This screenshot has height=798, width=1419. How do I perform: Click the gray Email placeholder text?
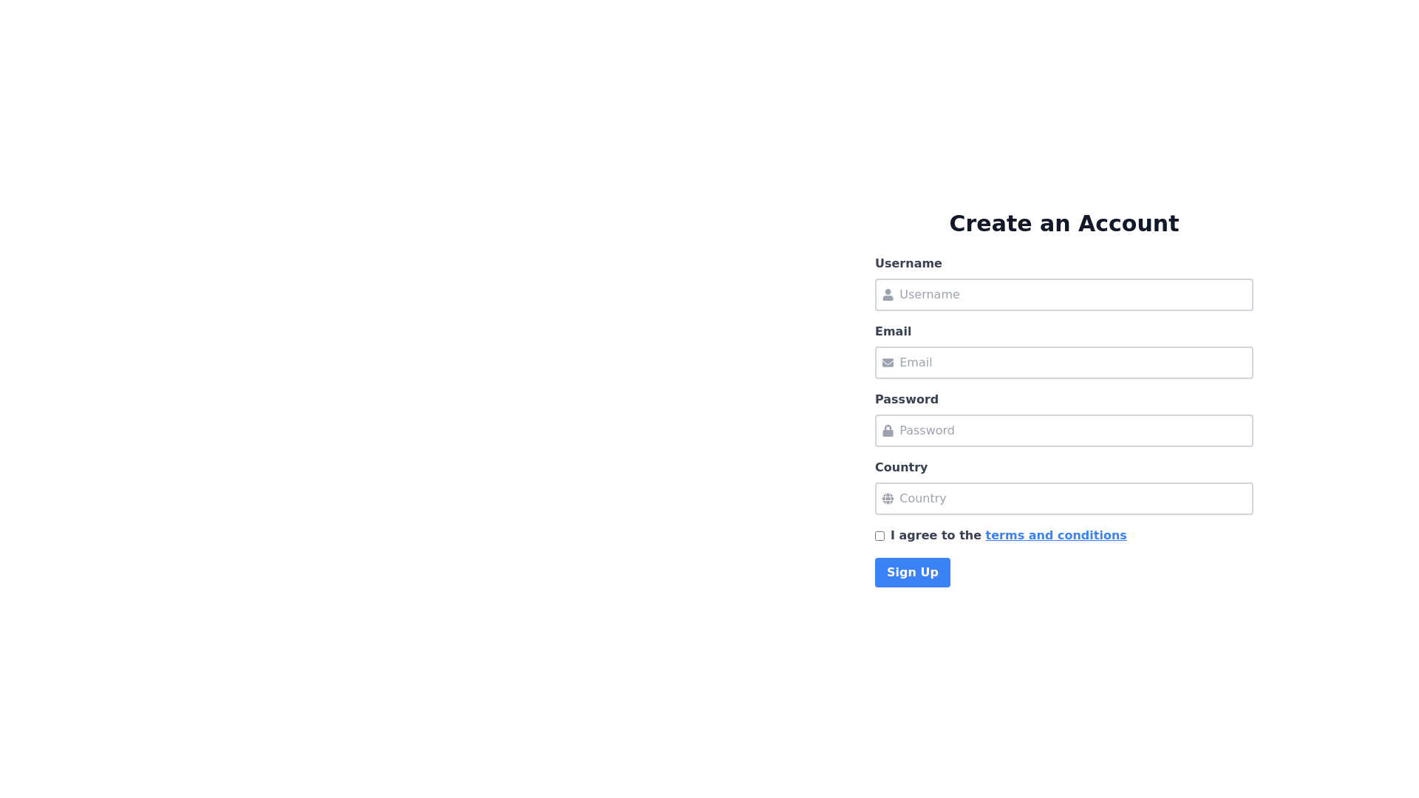point(916,363)
